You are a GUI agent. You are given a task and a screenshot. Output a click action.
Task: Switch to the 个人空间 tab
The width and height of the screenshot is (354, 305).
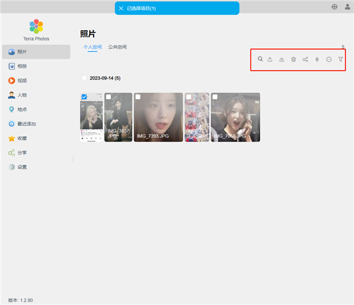(93, 47)
